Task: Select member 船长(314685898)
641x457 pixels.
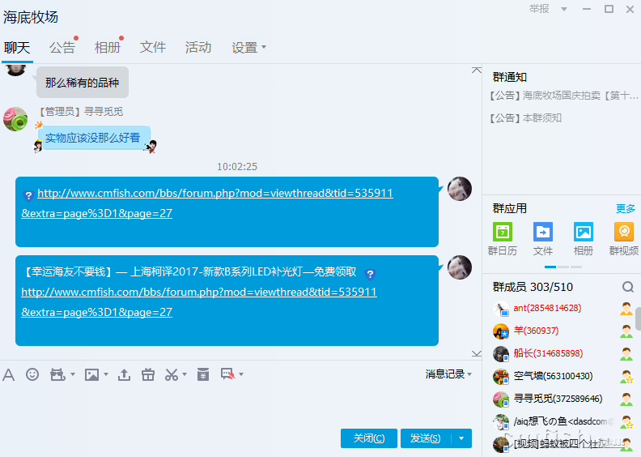Action: point(548,353)
